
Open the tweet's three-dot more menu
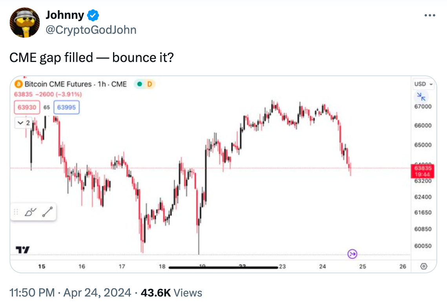click(430, 15)
